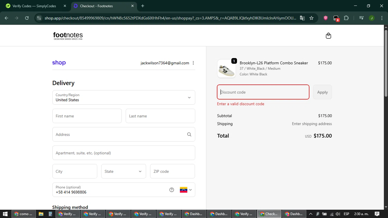Click the Phone (optional) field
This screenshot has width=388, height=218.
(x=124, y=190)
